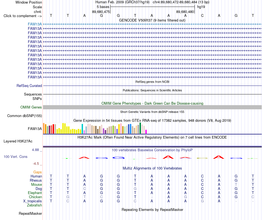Open the H3K27Ac Mark ENCODE track title

[x=152, y=137]
